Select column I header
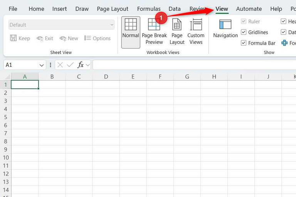This screenshot has width=296, height=197. 241,77
